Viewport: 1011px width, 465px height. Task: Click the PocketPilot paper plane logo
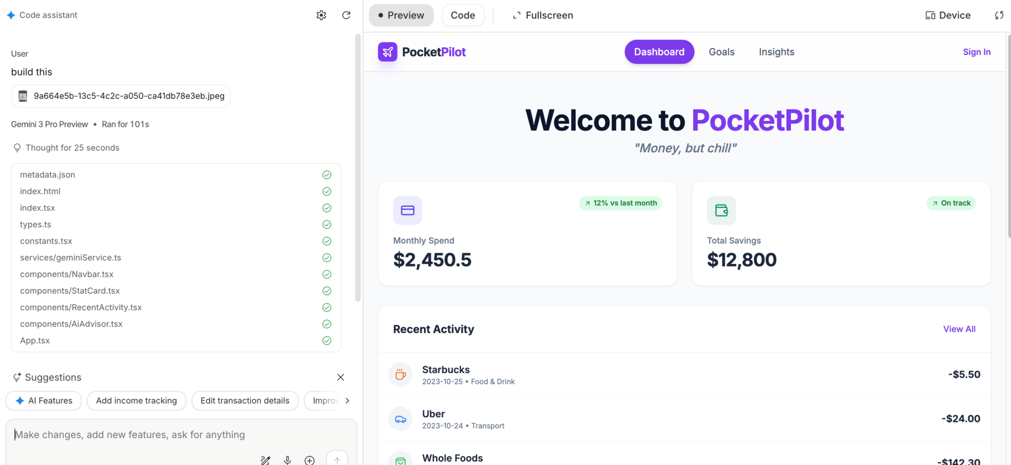click(x=388, y=52)
